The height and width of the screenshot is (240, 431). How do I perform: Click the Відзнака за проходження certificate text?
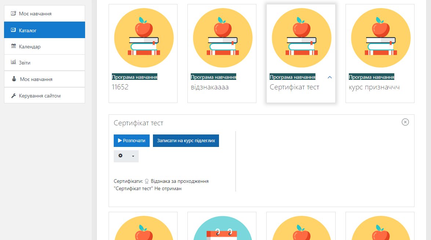point(180,181)
